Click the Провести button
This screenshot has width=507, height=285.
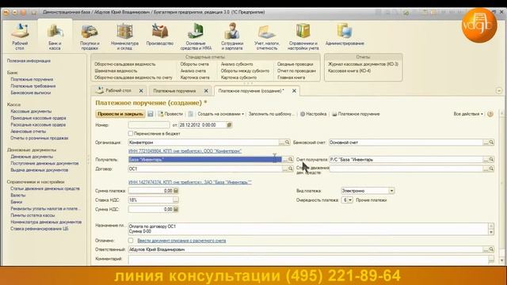tap(170, 114)
